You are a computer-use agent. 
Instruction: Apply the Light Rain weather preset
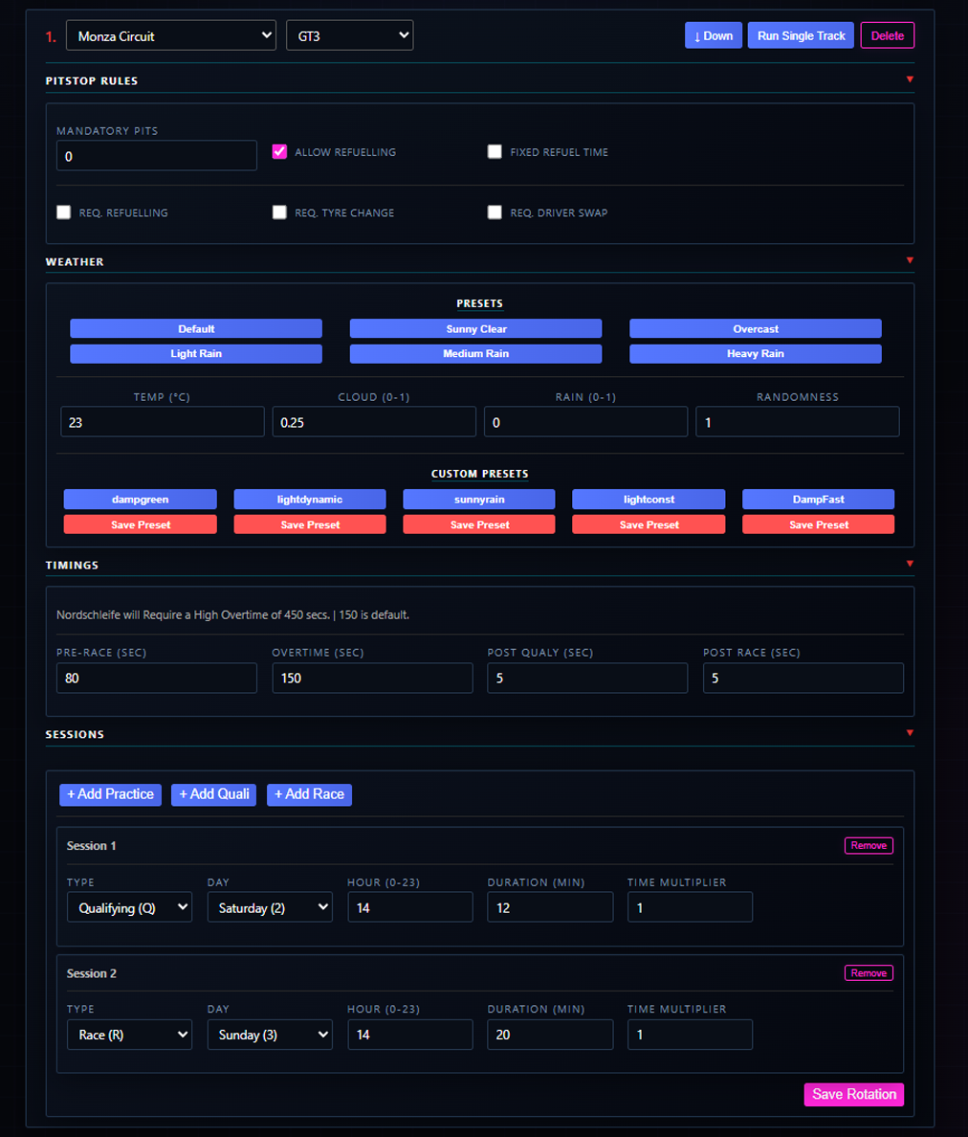coord(196,354)
